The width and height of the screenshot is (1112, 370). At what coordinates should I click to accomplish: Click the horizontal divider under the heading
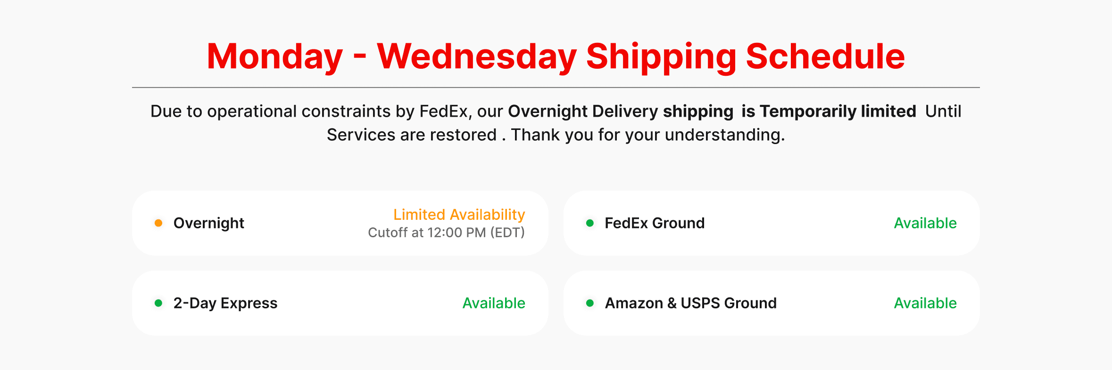(556, 88)
